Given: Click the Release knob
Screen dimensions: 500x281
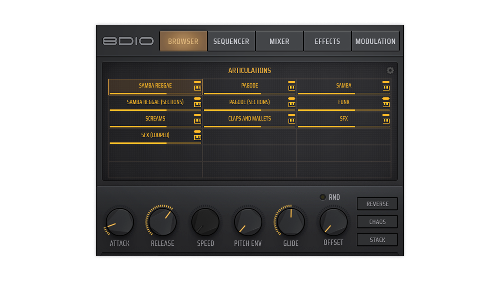Looking at the screenshot, I should point(162,222).
